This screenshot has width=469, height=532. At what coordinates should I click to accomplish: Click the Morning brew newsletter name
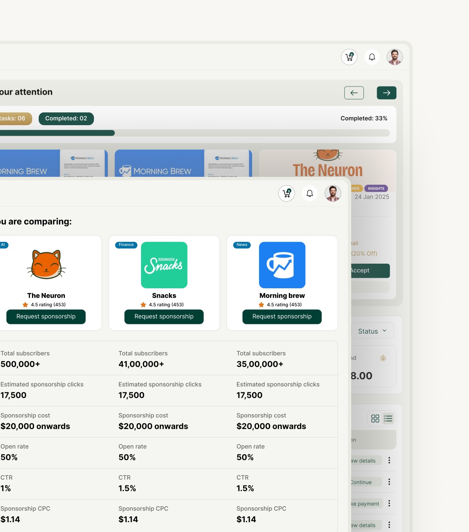282,296
